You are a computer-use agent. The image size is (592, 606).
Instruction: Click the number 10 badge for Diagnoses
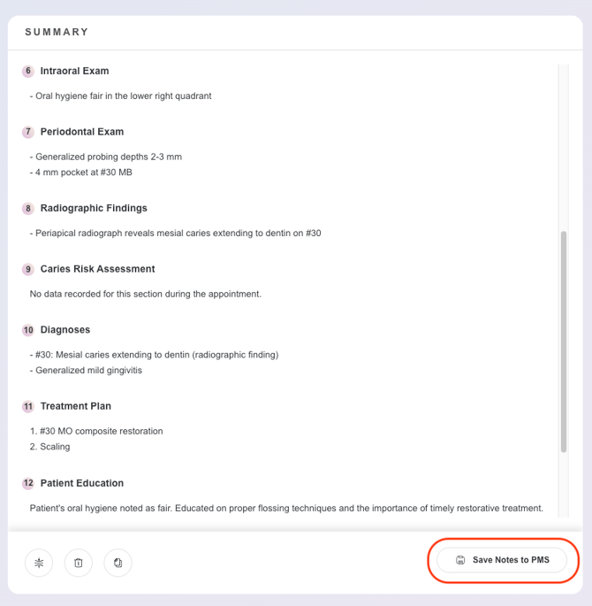pyautogui.click(x=28, y=330)
